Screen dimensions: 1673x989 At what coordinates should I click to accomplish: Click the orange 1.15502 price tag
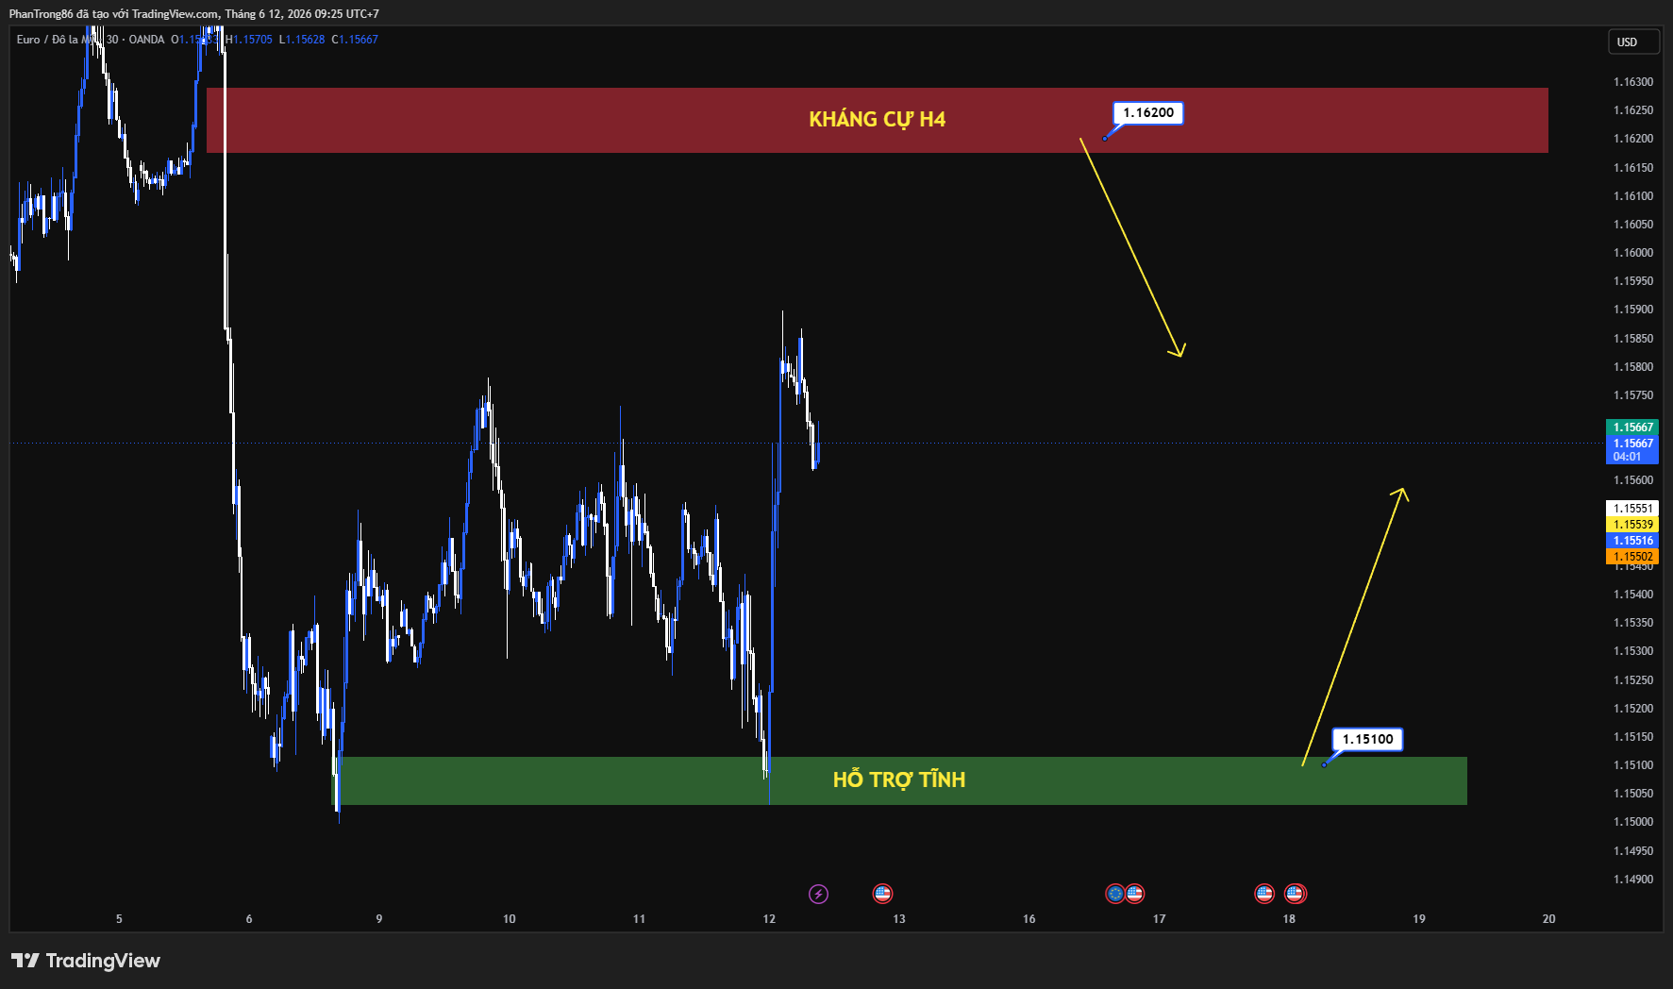[1632, 557]
